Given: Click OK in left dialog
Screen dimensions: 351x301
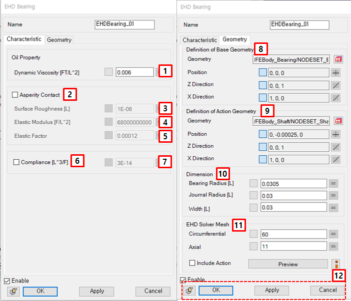Looking at the screenshot, I should coord(40,292).
